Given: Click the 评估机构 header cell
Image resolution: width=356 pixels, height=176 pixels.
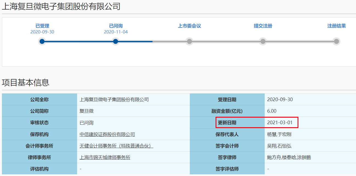Looking at the screenshot, I should [x=39, y=169].
